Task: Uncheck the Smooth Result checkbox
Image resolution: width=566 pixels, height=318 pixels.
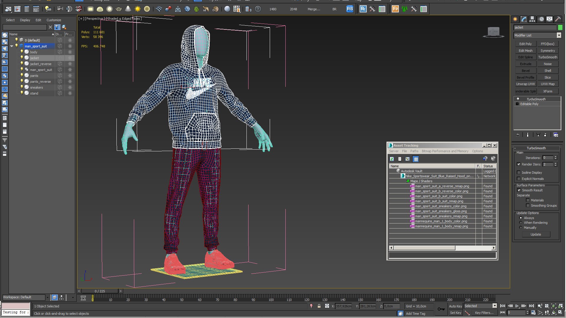Action: (519, 190)
